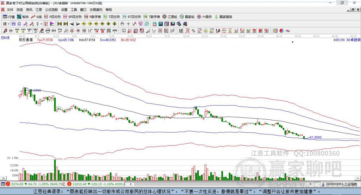Click the grid table icon beside yin-yang
Image resolution: width=361 pixels, height=195 pixels.
[275, 31]
